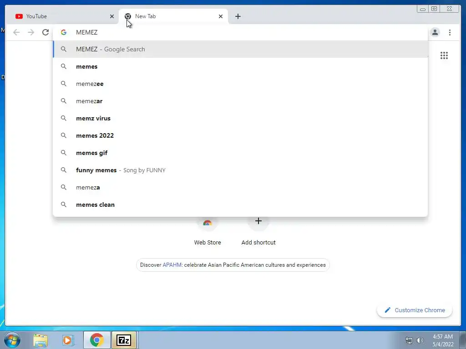The image size is (466, 349).
Task: Select the 'memeza' suggestion
Action: click(240, 187)
